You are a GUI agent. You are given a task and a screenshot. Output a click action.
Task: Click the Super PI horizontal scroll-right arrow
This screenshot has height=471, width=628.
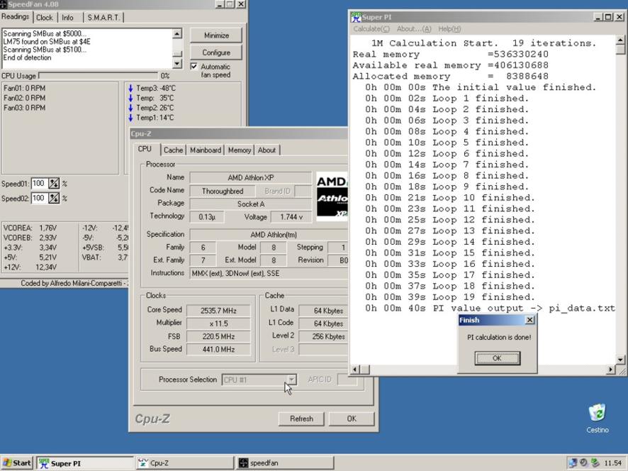[x=610, y=369]
